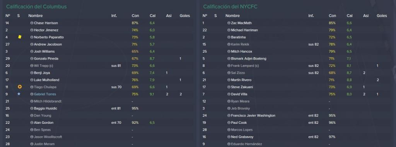Click info icon next to Zac MacMath
This screenshot has height=147, width=396.
pyautogui.click(x=229, y=23)
